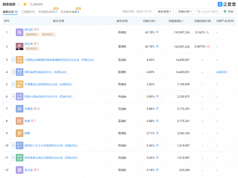This screenshot has height=178, width=238.
Task: Open the 历史股东信息 3 tab
Action: point(48,12)
